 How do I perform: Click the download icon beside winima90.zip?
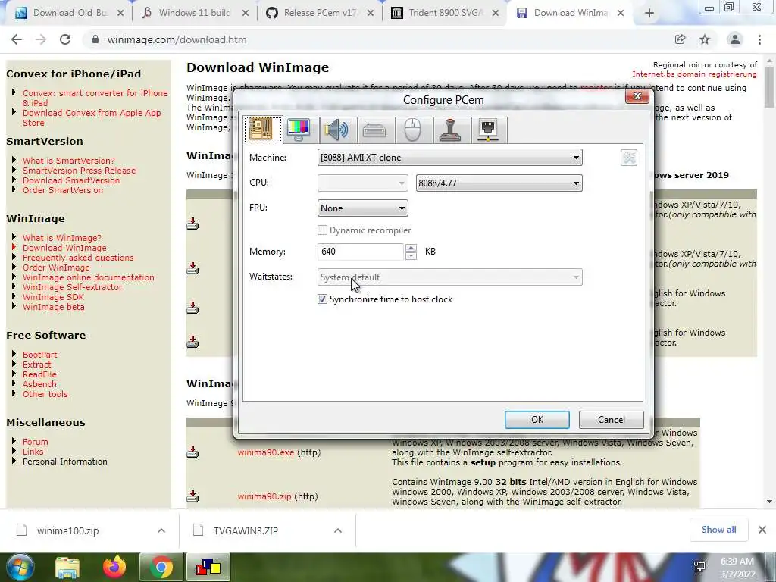192,496
